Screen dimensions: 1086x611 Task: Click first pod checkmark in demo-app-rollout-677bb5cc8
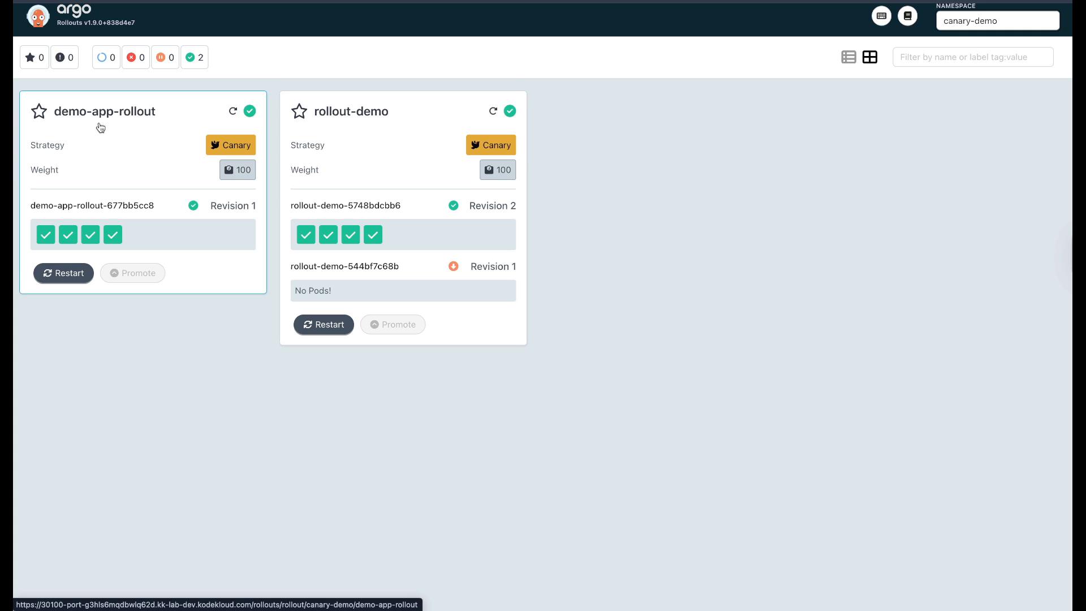pyautogui.click(x=46, y=235)
